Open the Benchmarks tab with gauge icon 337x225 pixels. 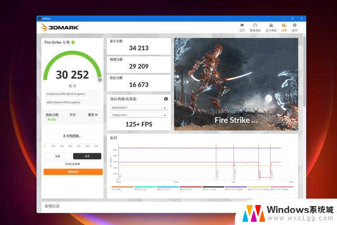click(255, 25)
